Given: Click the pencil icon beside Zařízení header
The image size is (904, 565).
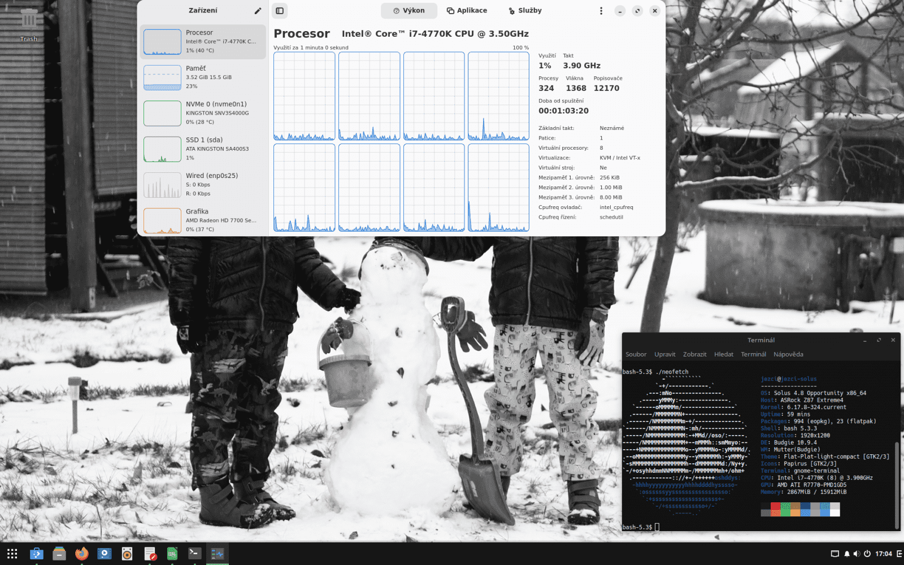Looking at the screenshot, I should click(x=258, y=10).
